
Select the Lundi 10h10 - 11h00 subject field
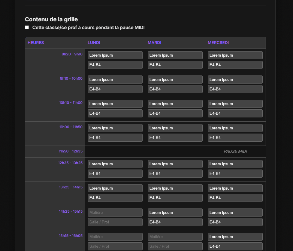[x=115, y=104]
